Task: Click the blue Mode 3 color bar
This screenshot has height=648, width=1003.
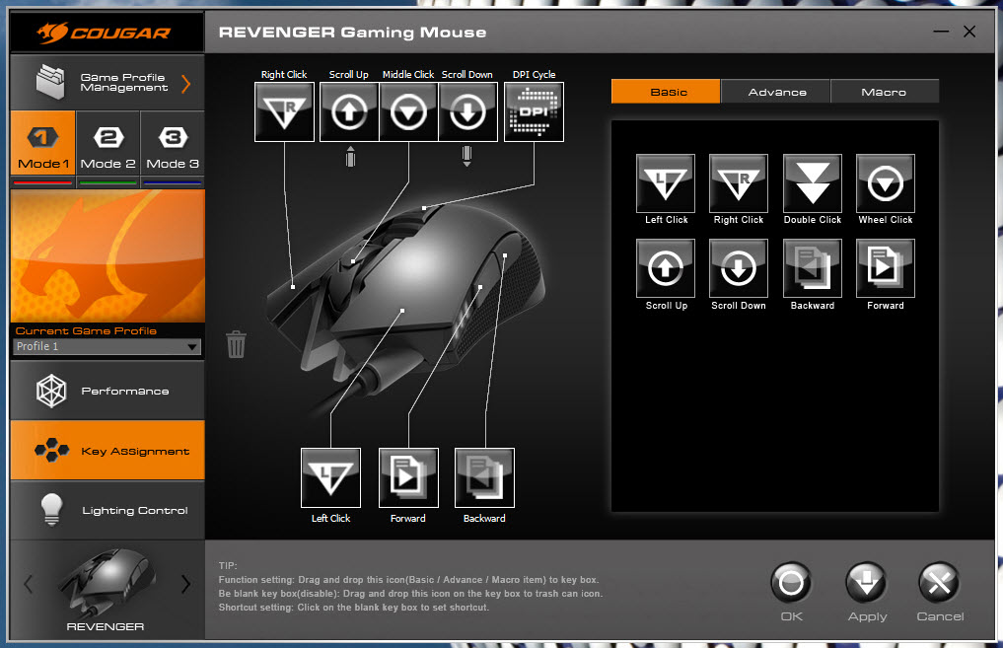Action: 173,182
